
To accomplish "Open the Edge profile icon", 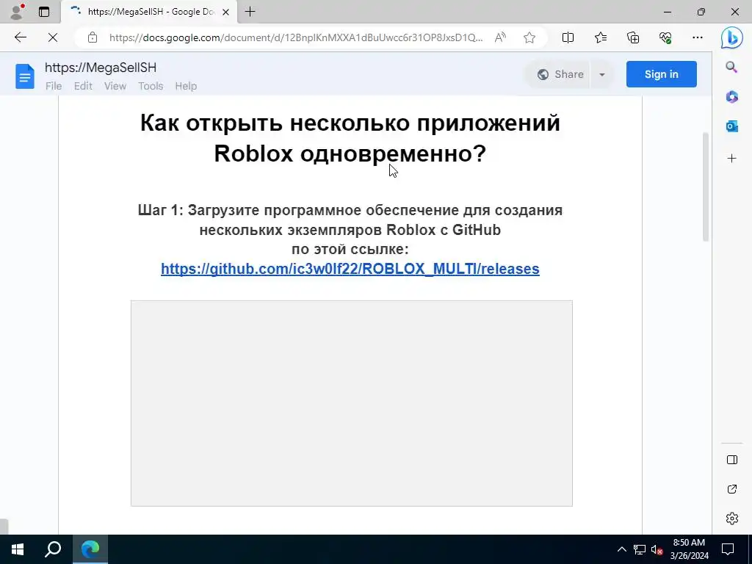I will (x=17, y=12).
